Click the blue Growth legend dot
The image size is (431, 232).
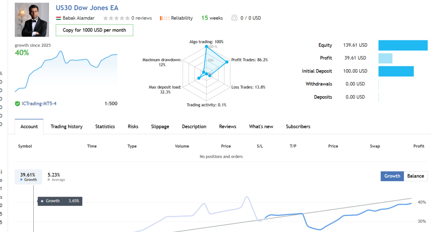coord(22,180)
